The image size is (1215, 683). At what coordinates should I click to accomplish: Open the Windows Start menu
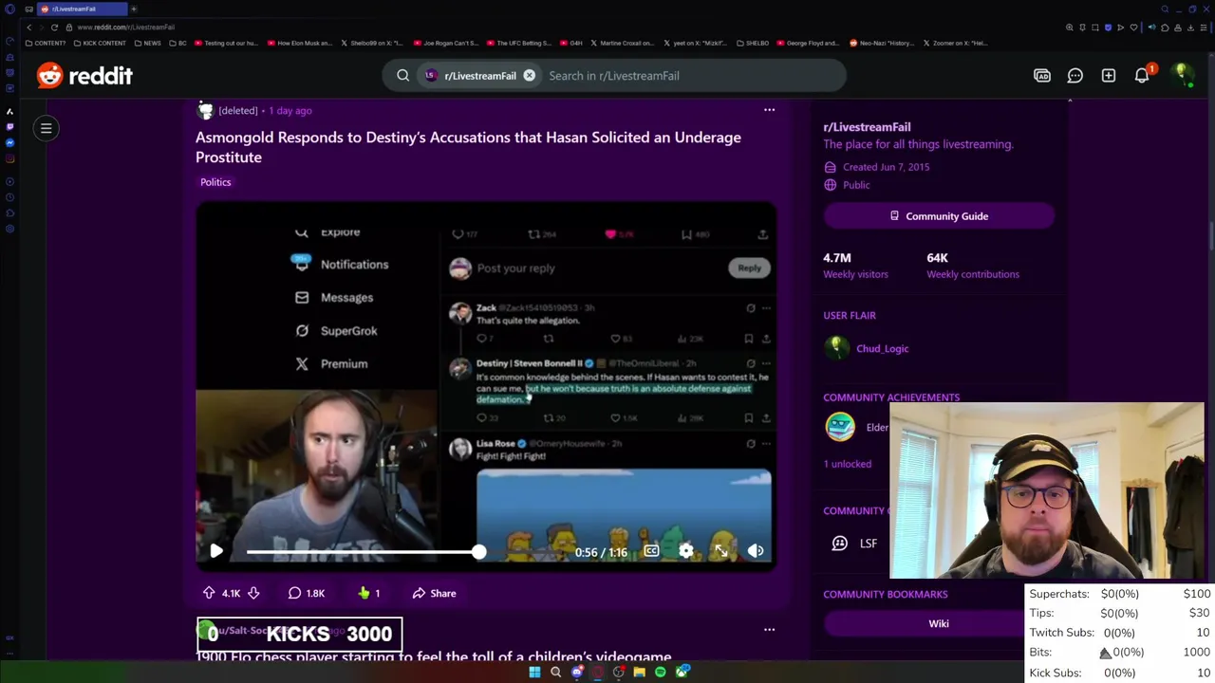pos(534,673)
